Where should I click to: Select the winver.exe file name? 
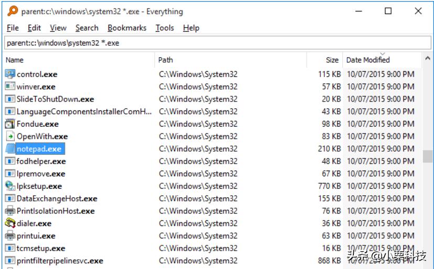(36, 87)
